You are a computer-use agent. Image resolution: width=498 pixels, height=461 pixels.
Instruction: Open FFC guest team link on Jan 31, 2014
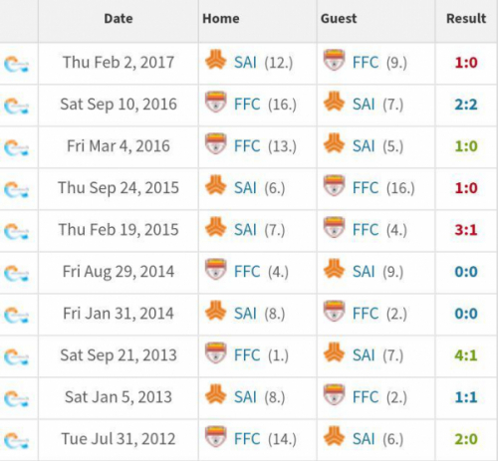click(x=366, y=314)
